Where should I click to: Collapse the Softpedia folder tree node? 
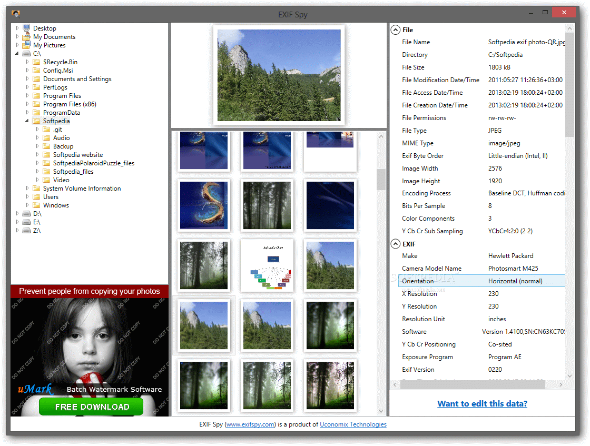click(x=27, y=121)
